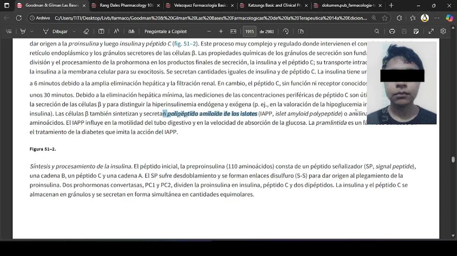Image resolution: width=457 pixels, height=256 pixels.
Task: Open the Favorites list icon
Action: click(413, 18)
